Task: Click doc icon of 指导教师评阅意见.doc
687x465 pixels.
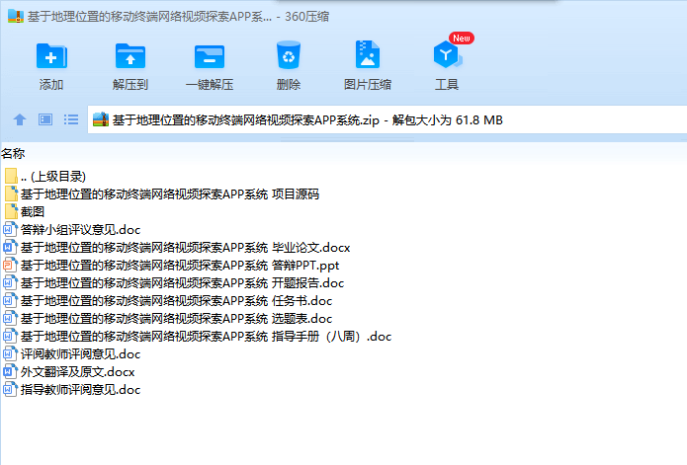Action: pyautogui.click(x=10, y=389)
